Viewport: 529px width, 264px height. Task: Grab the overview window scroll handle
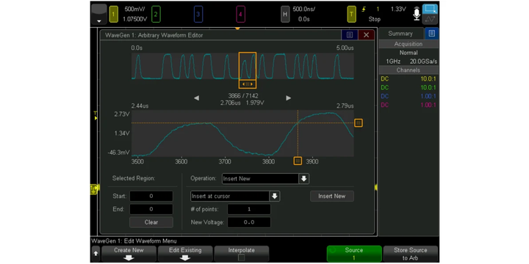tap(248, 84)
